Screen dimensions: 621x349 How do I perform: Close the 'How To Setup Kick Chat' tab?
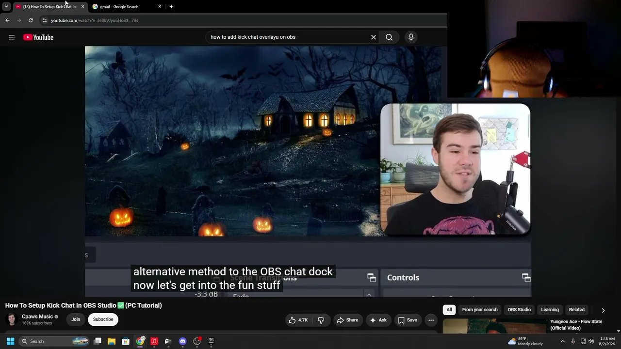tap(82, 6)
